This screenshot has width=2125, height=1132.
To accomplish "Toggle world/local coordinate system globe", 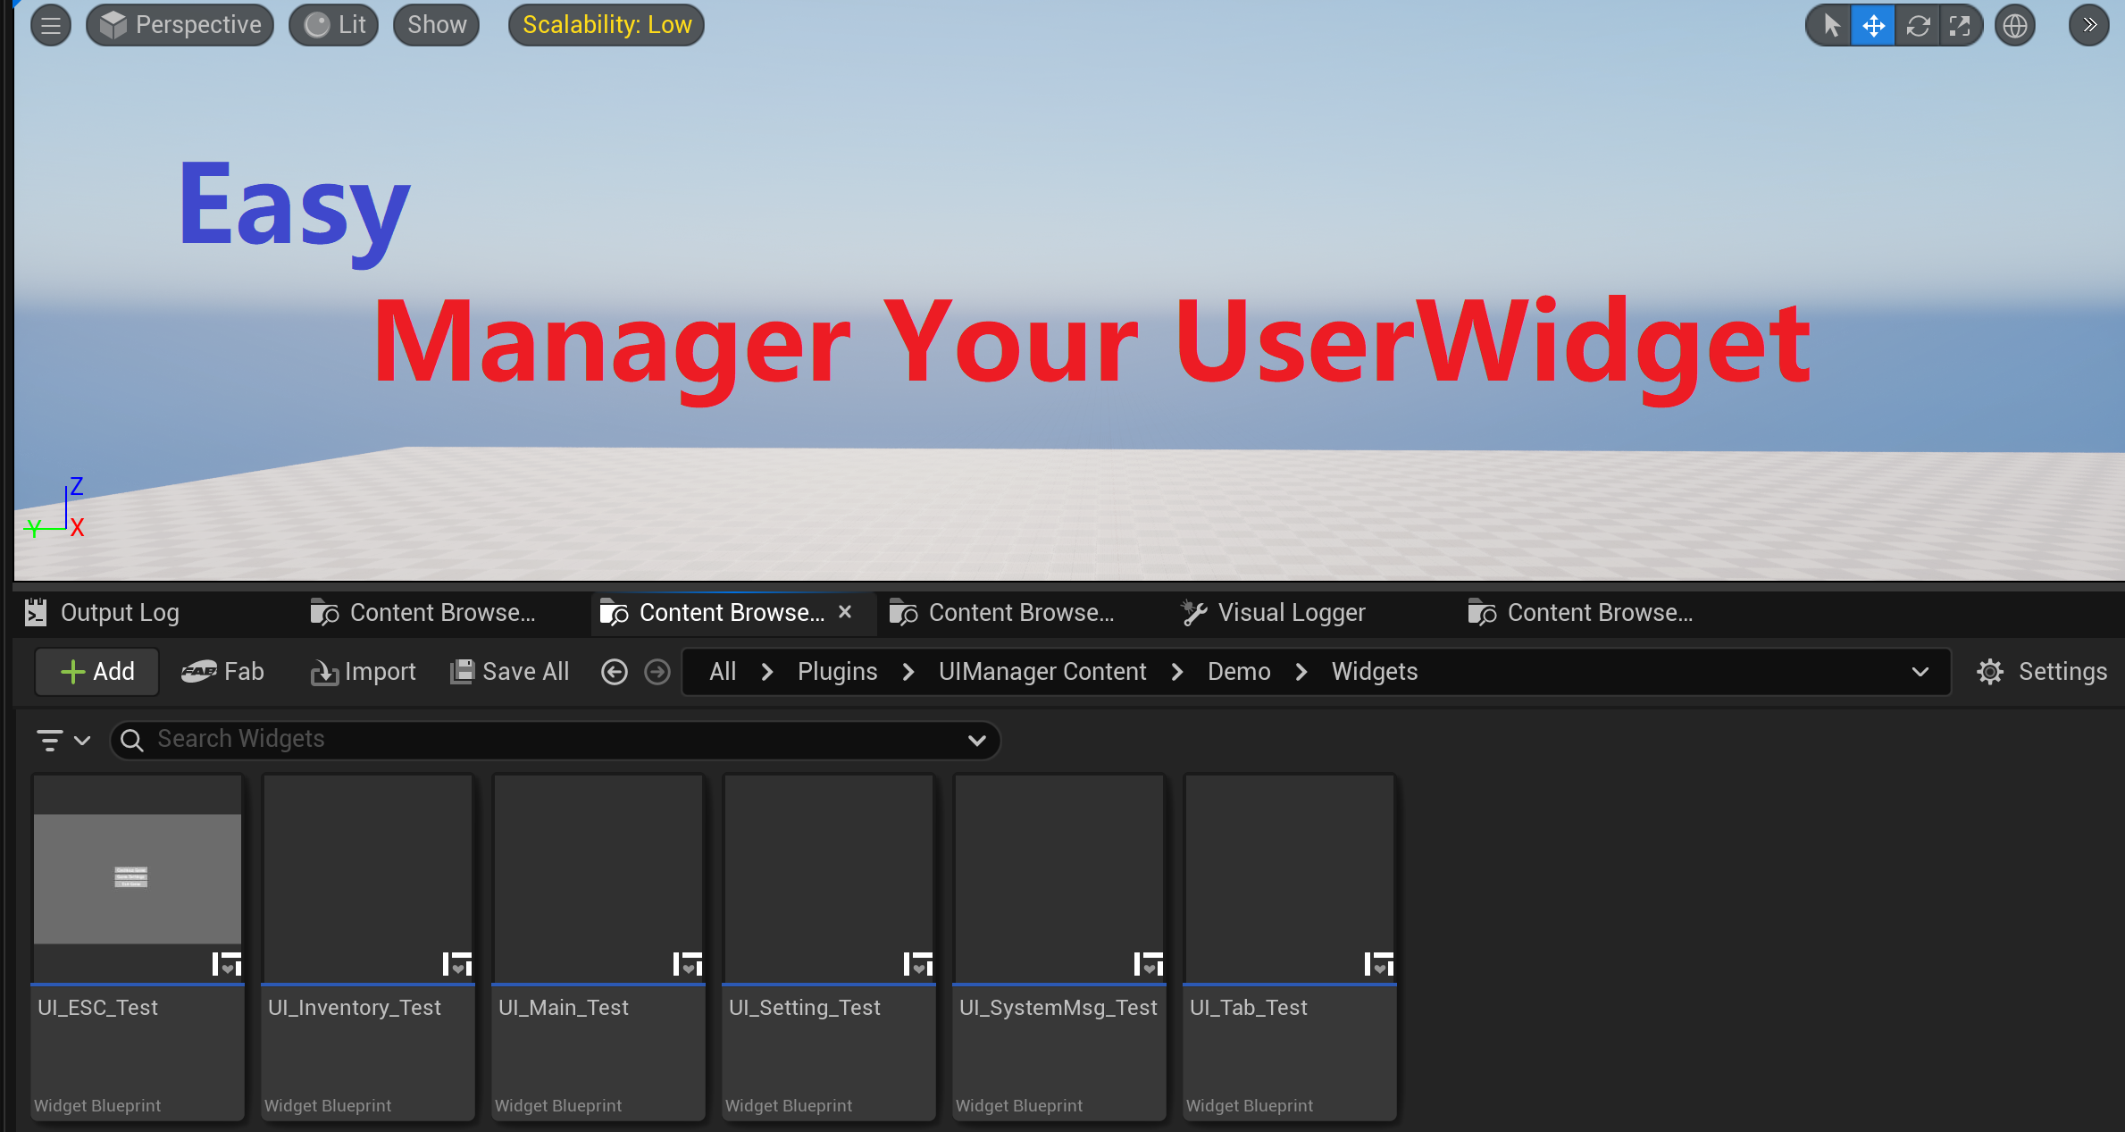I will 2015,25.
